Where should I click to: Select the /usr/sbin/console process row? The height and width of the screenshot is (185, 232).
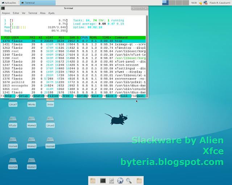[x=73, y=89]
